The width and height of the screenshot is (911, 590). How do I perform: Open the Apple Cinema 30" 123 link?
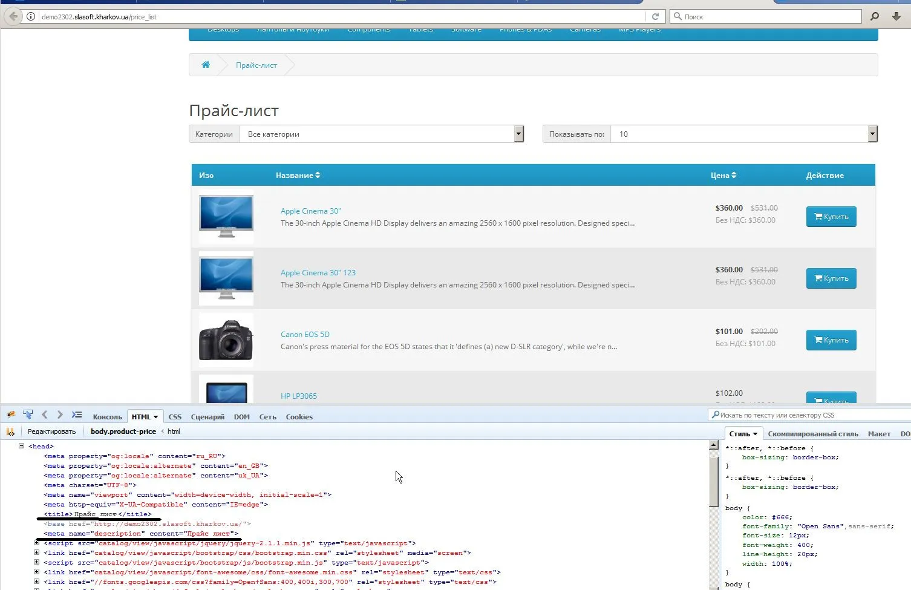click(x=318, y=273)
